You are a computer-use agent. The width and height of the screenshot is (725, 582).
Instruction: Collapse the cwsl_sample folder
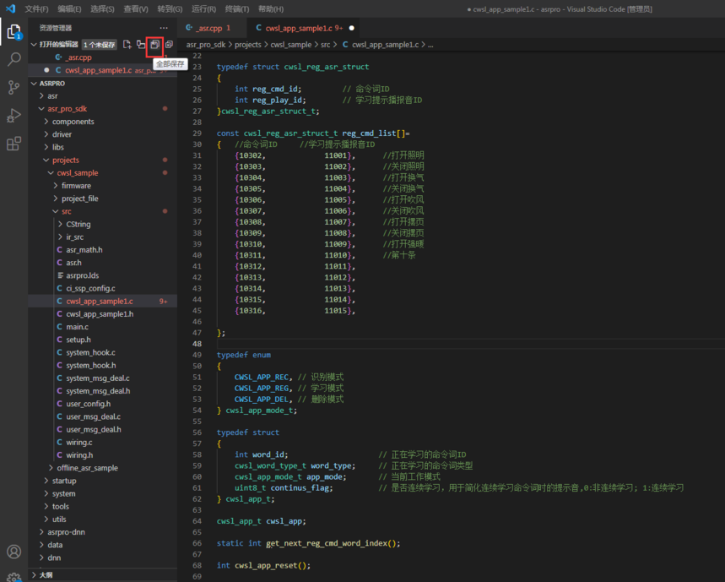pyautogui.click(x=51, y=172)
